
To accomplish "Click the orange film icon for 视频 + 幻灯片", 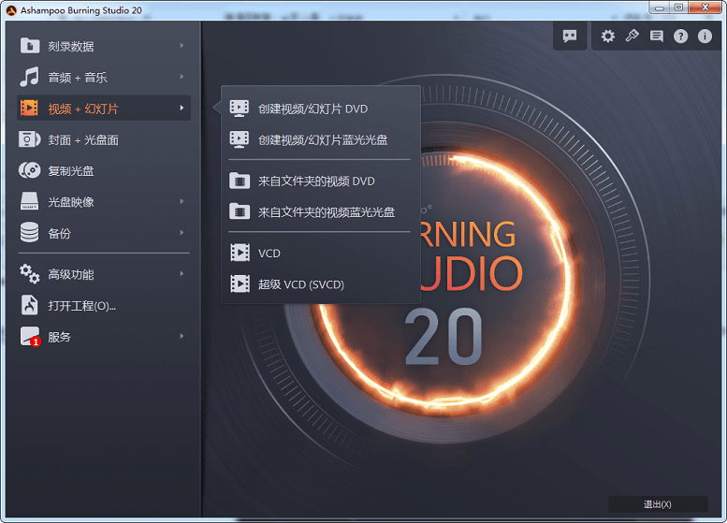I will (29, 108).
